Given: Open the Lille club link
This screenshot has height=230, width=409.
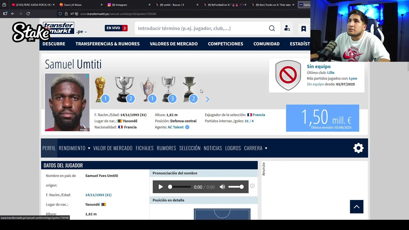Looking at the screenshot, I should coord(331,73).
